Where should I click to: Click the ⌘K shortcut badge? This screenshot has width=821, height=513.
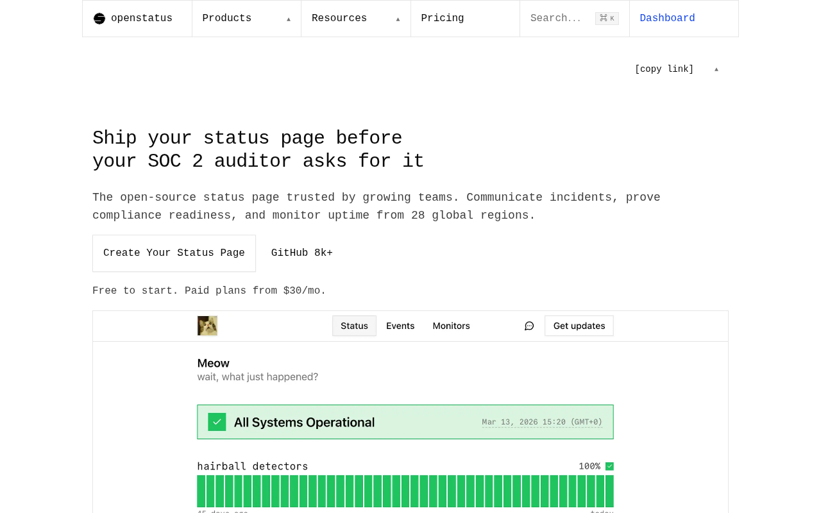click(x=607, y=19)
